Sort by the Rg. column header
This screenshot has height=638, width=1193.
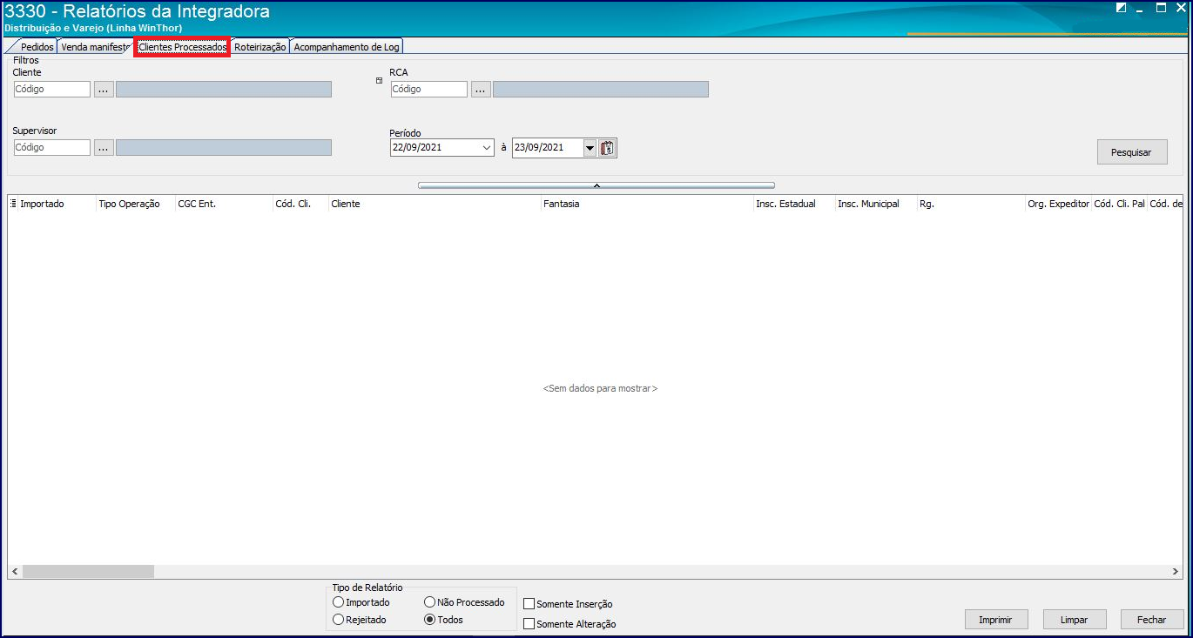tap(971, 204)
